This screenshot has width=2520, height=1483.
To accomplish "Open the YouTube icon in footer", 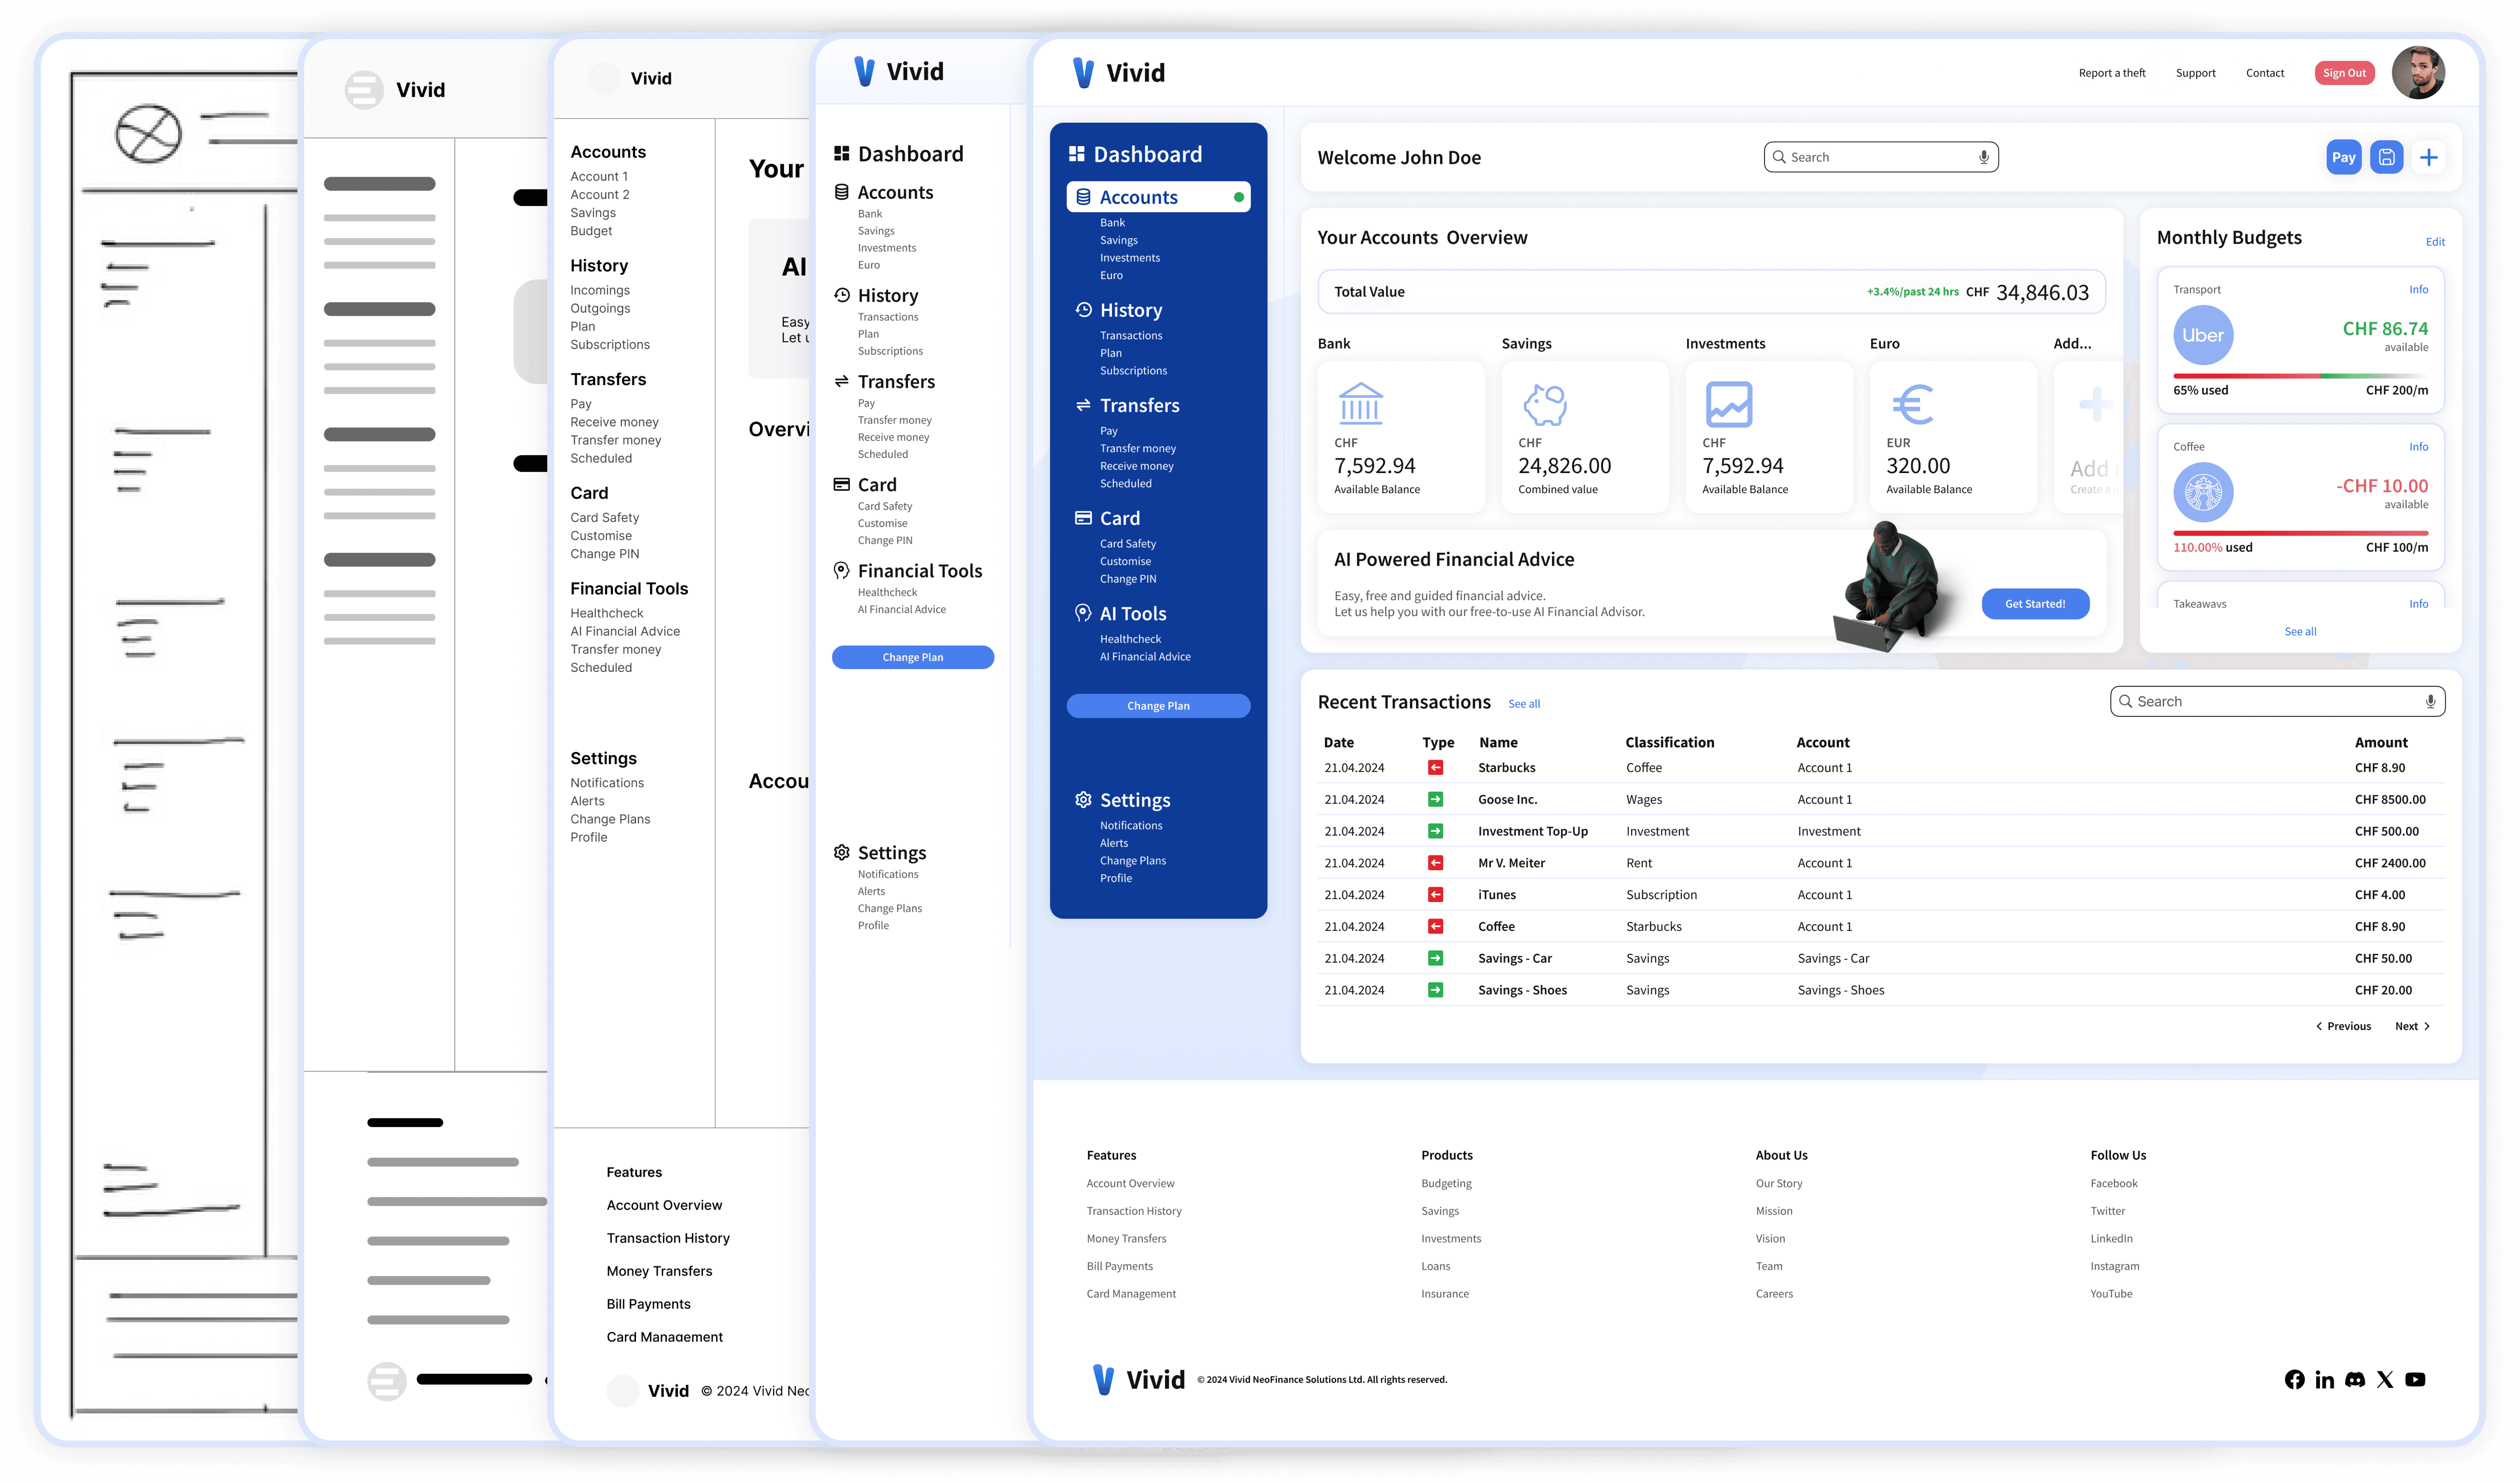I will [x=2415, y=1379].
